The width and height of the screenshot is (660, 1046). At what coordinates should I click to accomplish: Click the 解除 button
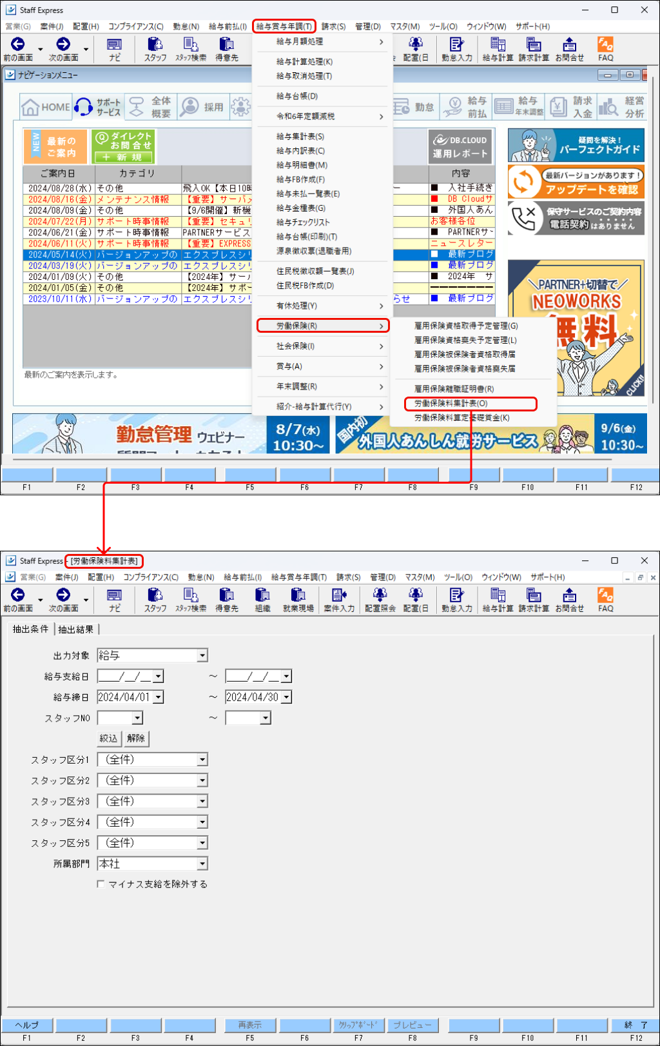pos(136,738)
